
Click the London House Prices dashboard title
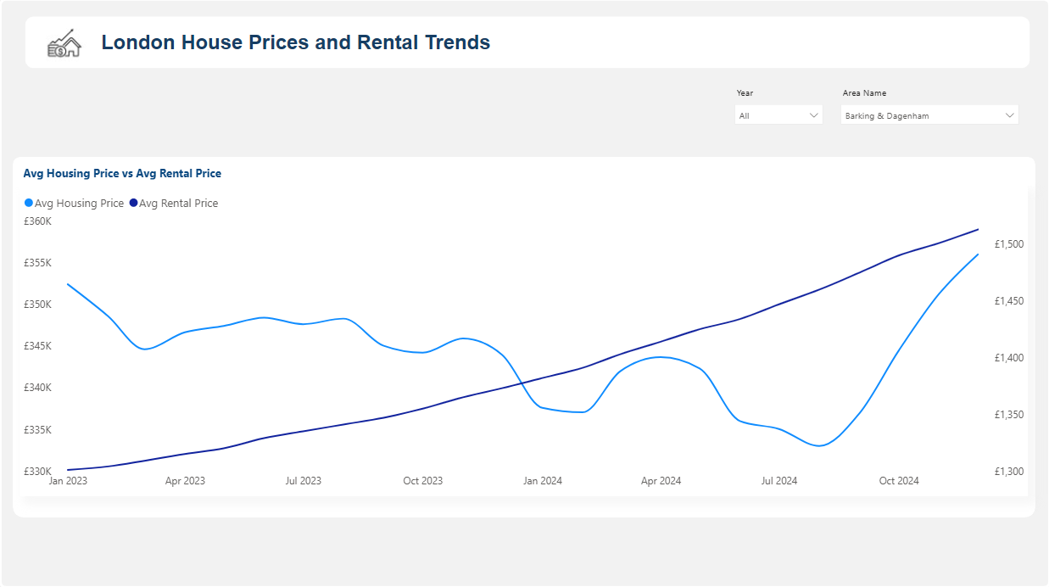295,42
